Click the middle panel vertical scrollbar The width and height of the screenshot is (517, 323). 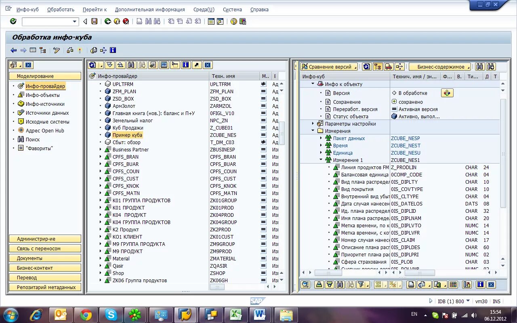tap(282, 133)
